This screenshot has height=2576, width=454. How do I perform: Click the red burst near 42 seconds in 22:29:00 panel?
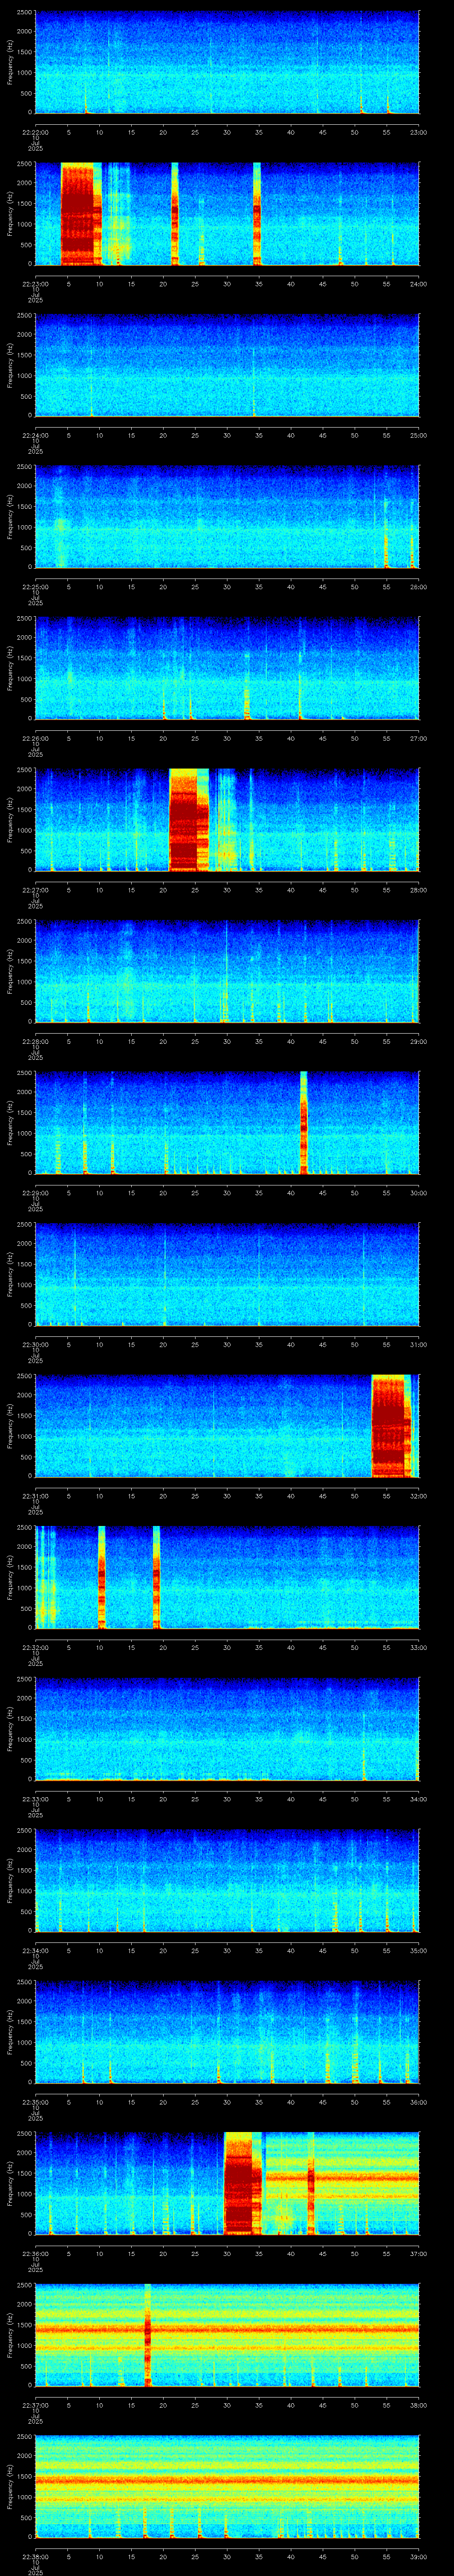[303, 1123]
